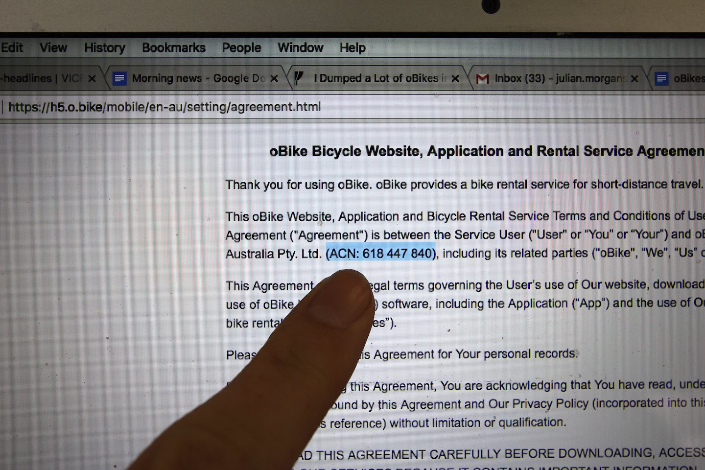This screenshot has height=470, width=705.
Task: Click 'THIS AGREEMENT CAREFULLY BEFORE DOWNLOADING' line
Action: click(x=482, y=453)
